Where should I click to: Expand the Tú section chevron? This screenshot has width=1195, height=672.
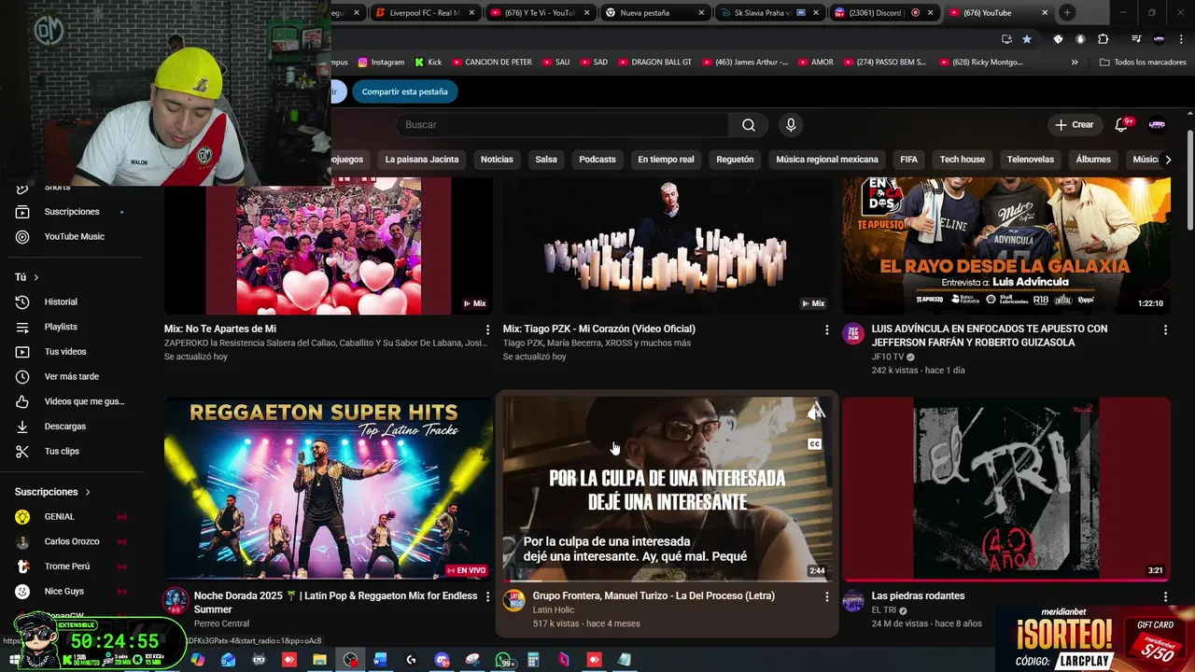click(36, 277)
